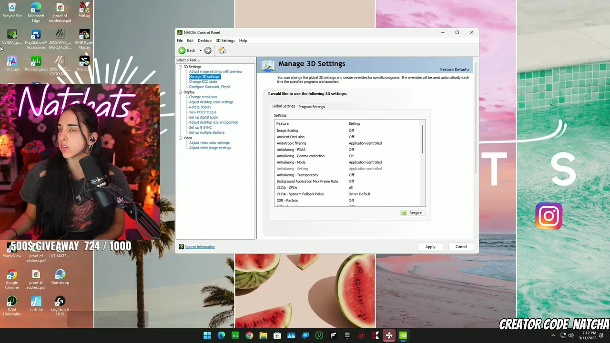The width and height of the screenshot is (610, 343).
Task: Click the Restore button
Action: coord(412,213)
